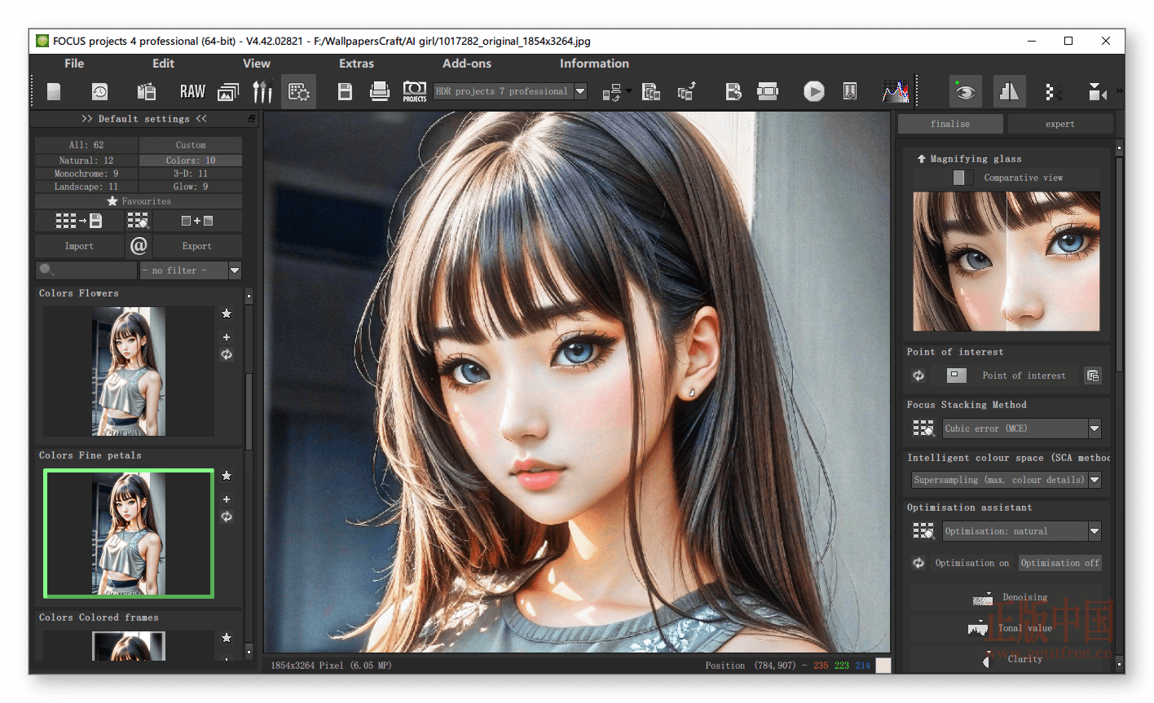Screen dimensions: 1154x703
Task: Open the Edit menu
Action: pyautogui.click(x=163, y=64)
